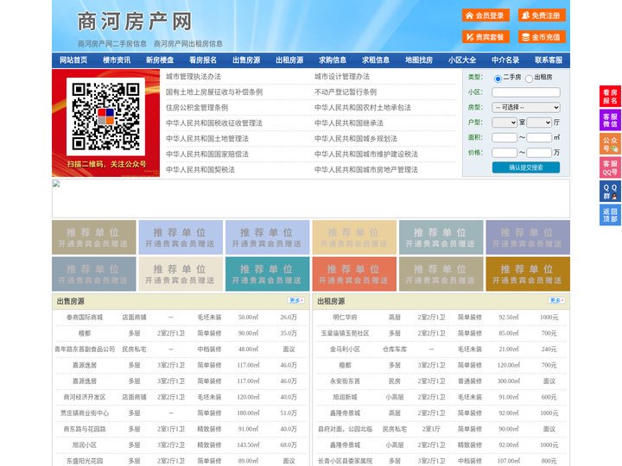This screenshot has height=466, width=622.
Task: Open 地图找房 map search
Action: tap(419, 60)
